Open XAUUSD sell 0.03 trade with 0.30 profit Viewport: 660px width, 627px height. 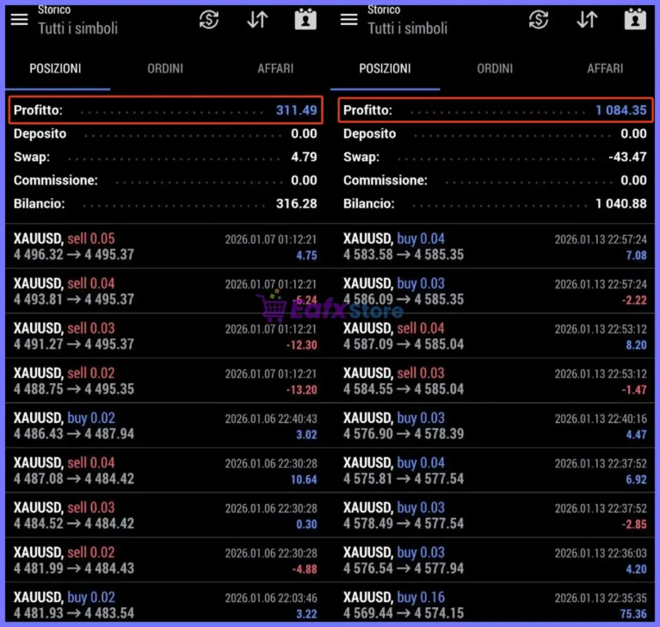pyautogui.click(x=165, y=515)
